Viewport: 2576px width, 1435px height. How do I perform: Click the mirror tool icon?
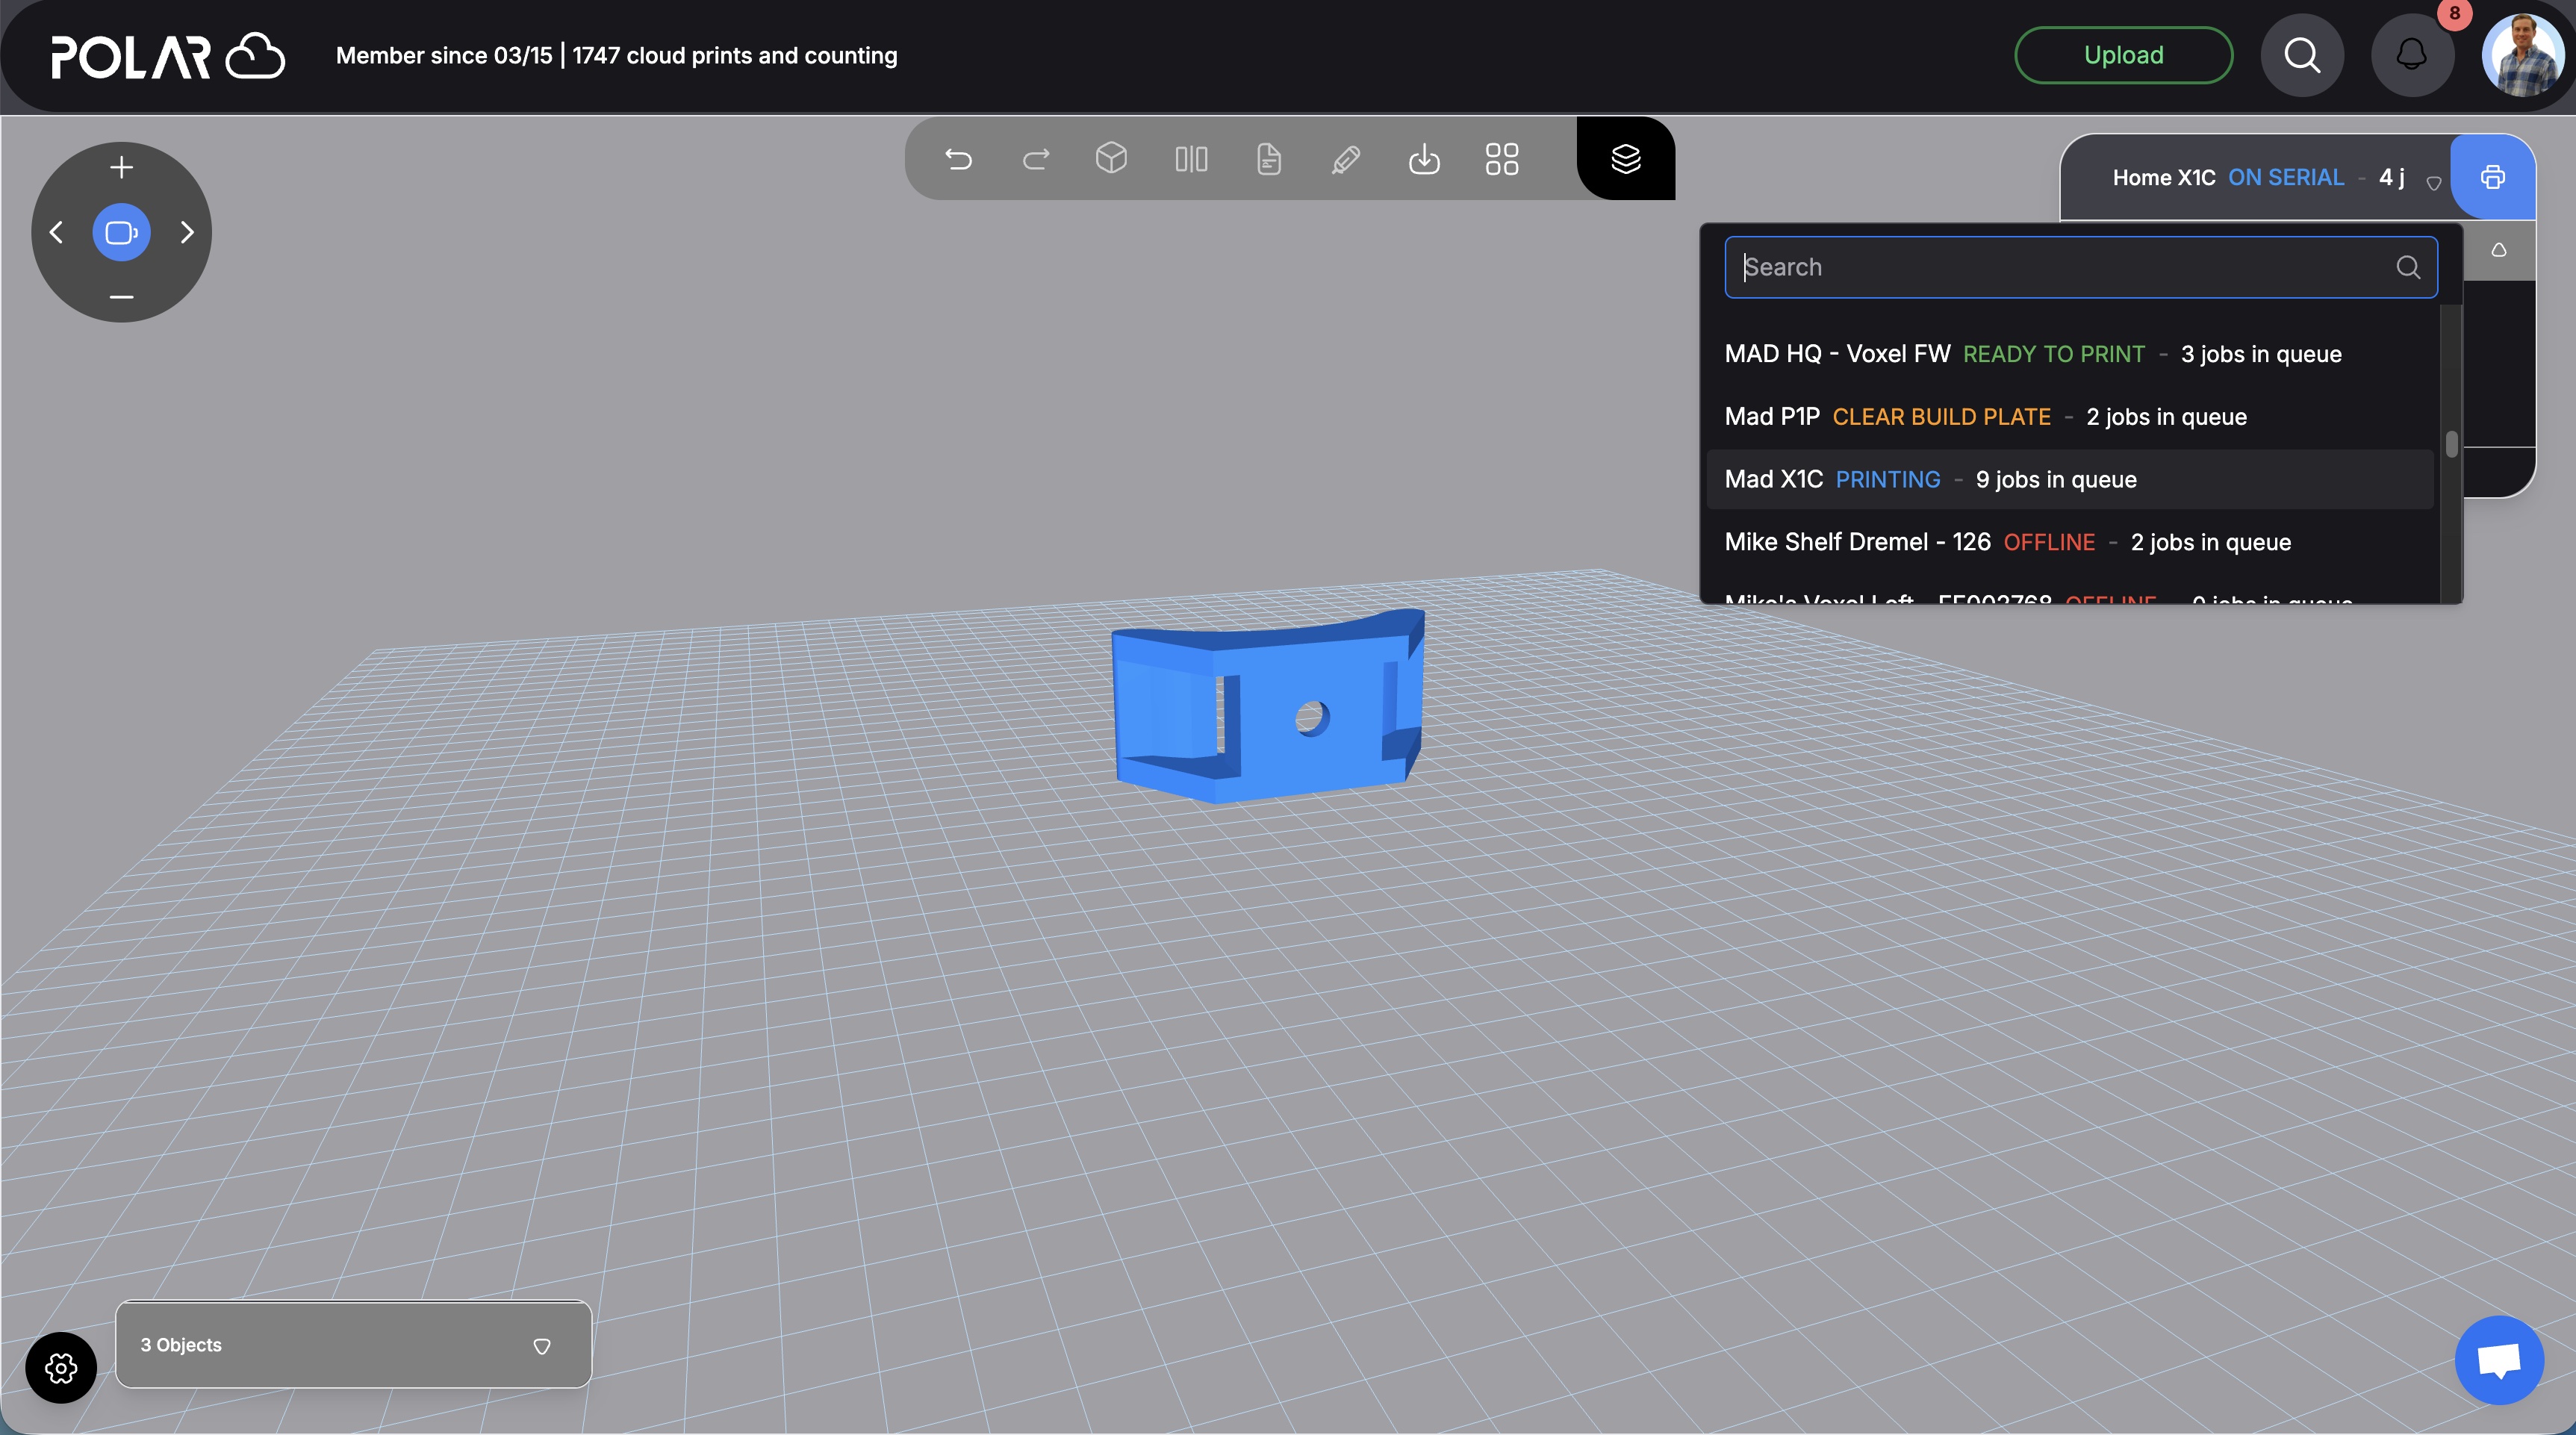point(1190,159)
